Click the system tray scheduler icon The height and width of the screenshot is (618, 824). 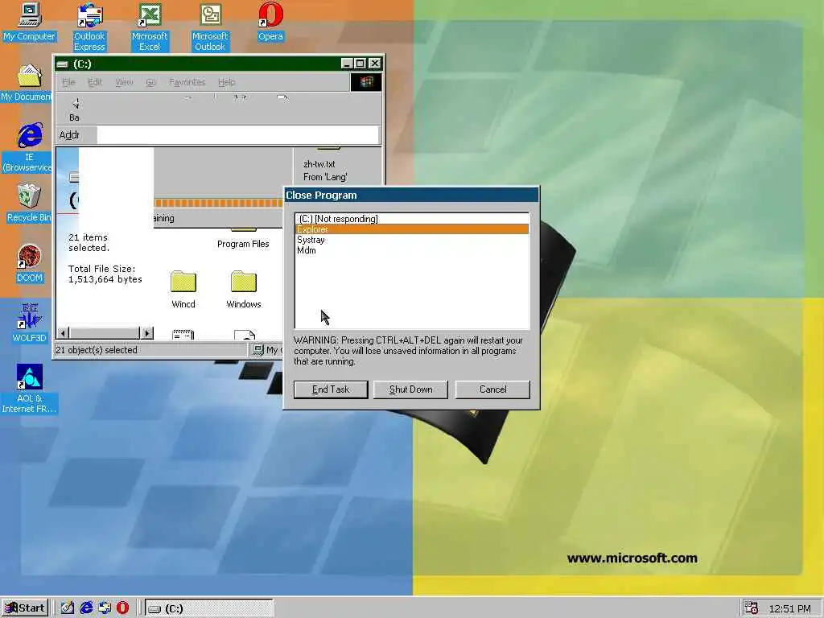click(x=752, y=608)
